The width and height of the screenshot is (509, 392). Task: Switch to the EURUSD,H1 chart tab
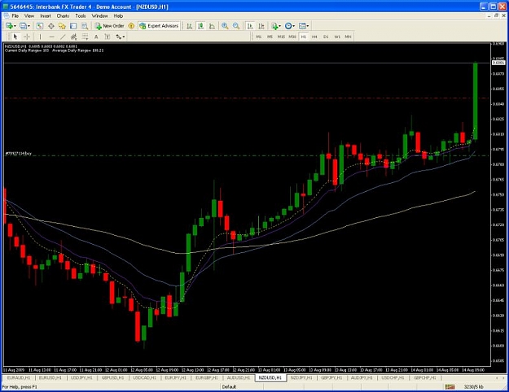point(50,377)
